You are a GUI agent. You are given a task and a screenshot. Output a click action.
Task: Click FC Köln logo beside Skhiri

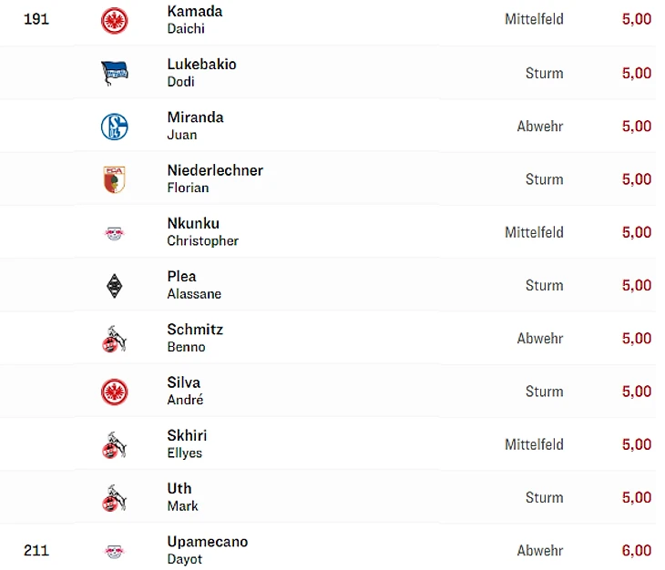[x=114, y=445]
